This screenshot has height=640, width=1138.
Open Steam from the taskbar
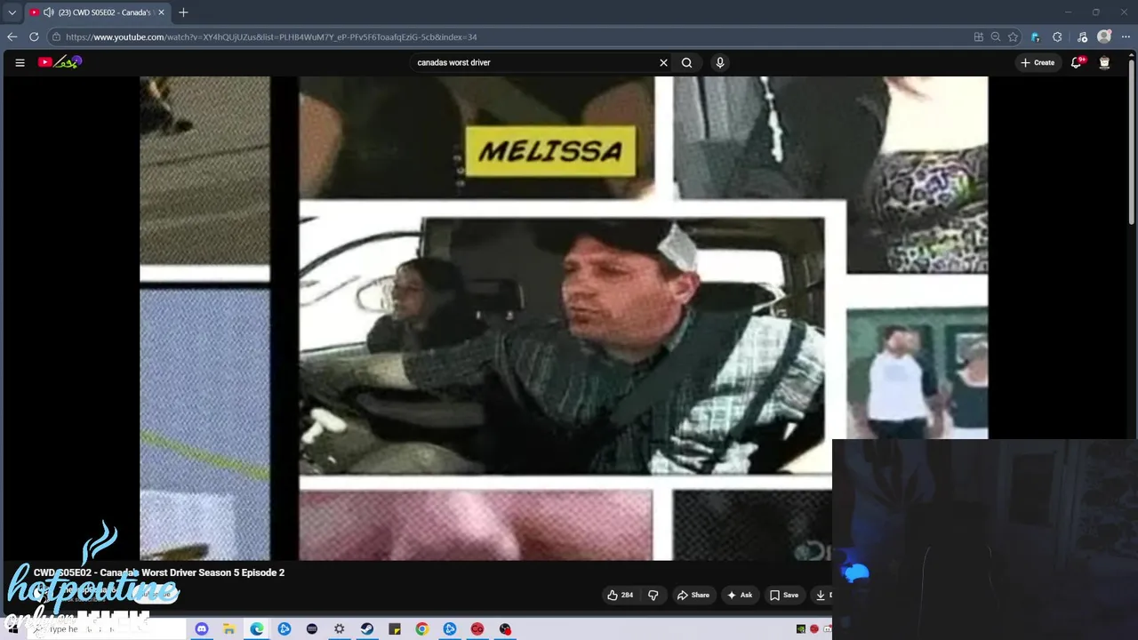tap(366, 628)
